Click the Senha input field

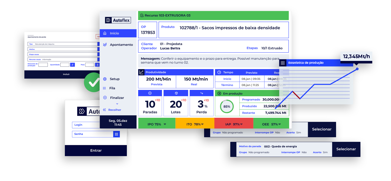(x=96, y=134)
